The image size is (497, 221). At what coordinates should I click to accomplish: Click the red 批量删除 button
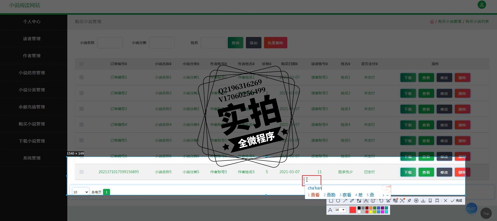coord(276,43)
